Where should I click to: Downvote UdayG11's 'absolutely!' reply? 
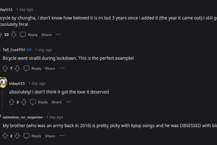point(24,102)
